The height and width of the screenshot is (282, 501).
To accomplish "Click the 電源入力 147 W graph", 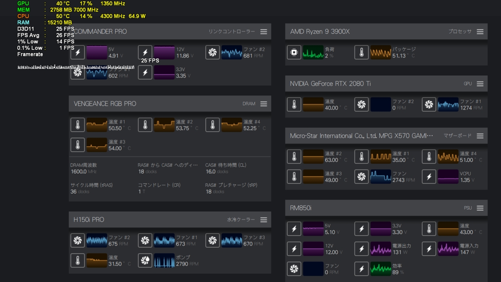I will tap(448, 249).
